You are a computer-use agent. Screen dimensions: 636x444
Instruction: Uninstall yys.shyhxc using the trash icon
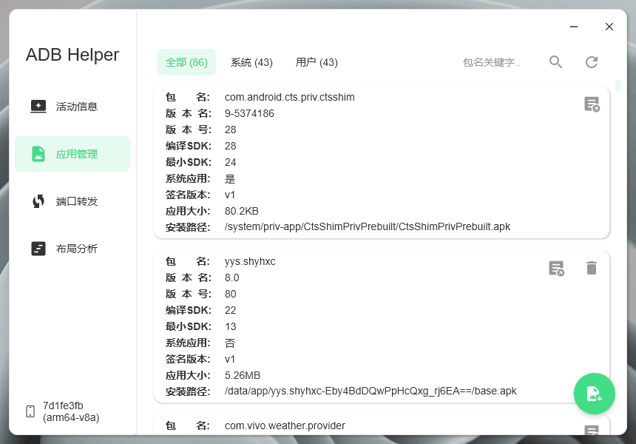[x=592, y=269]
